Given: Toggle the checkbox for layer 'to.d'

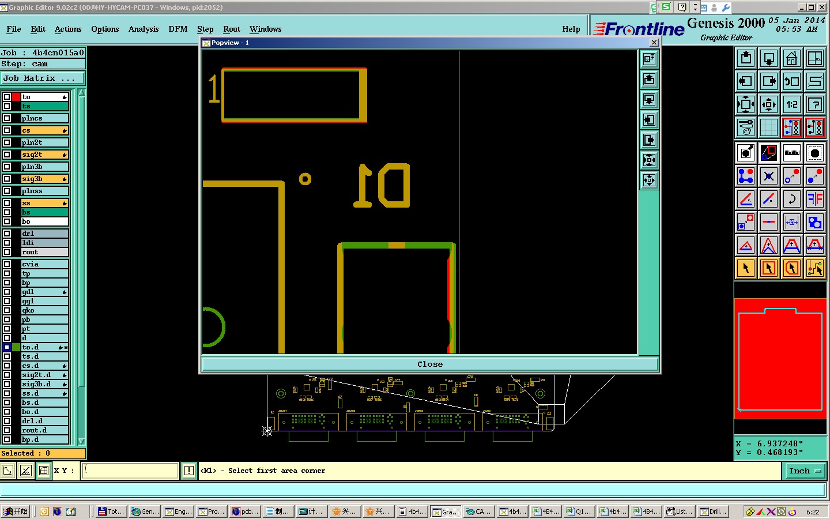Looking at the screenshot, I should click(x=7, y=347).
